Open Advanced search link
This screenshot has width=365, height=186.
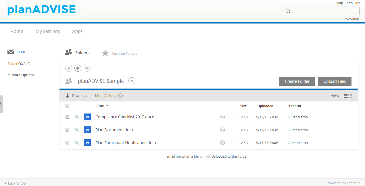(352, 19)
